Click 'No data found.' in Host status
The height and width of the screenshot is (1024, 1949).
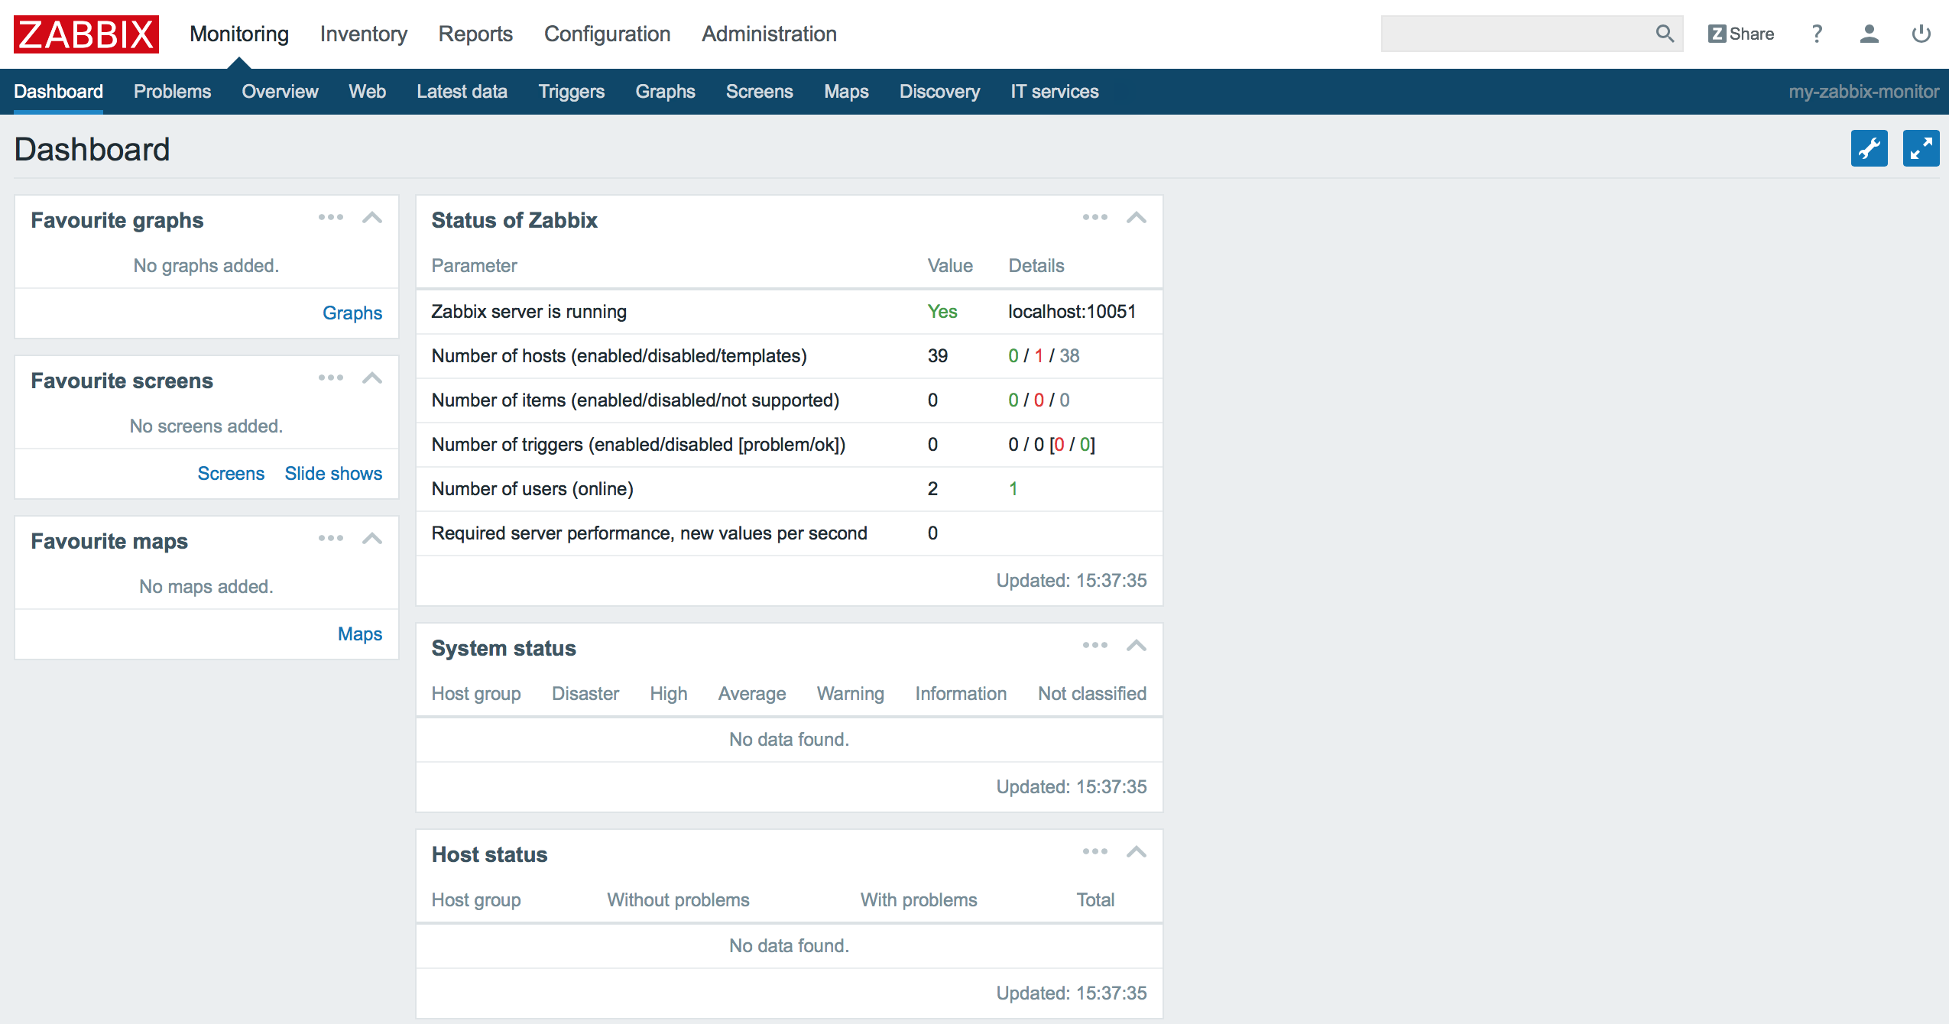[789, 946]
